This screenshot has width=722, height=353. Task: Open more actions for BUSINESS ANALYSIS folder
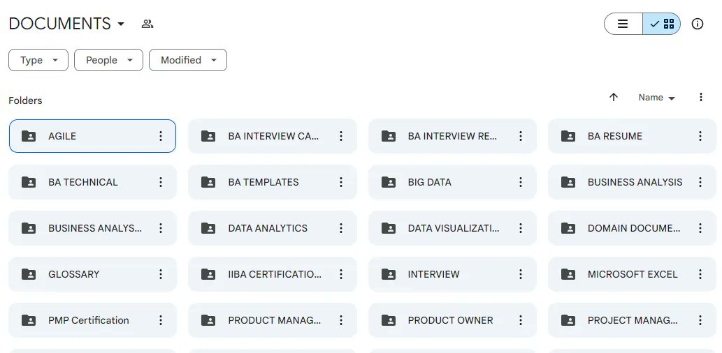700,182
